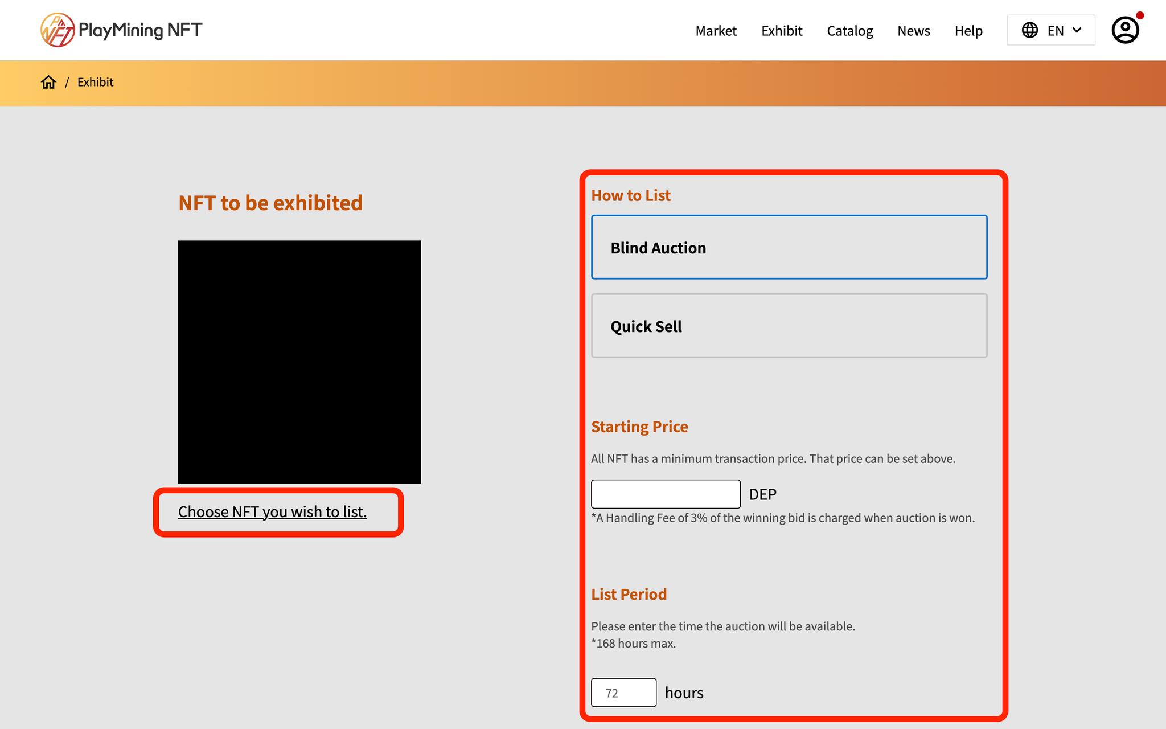The image size is (1166, 729).
Task: Expand the EN language dropdown chevron
Action: (1077, 30)
